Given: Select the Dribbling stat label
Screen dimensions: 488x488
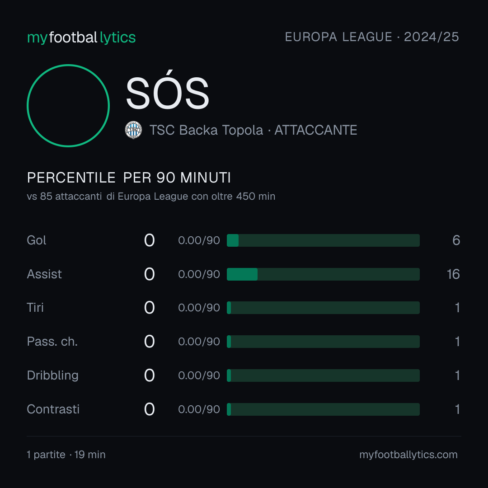Looking at the screenshot, I should pyautogui.click(x=52, y=375).
